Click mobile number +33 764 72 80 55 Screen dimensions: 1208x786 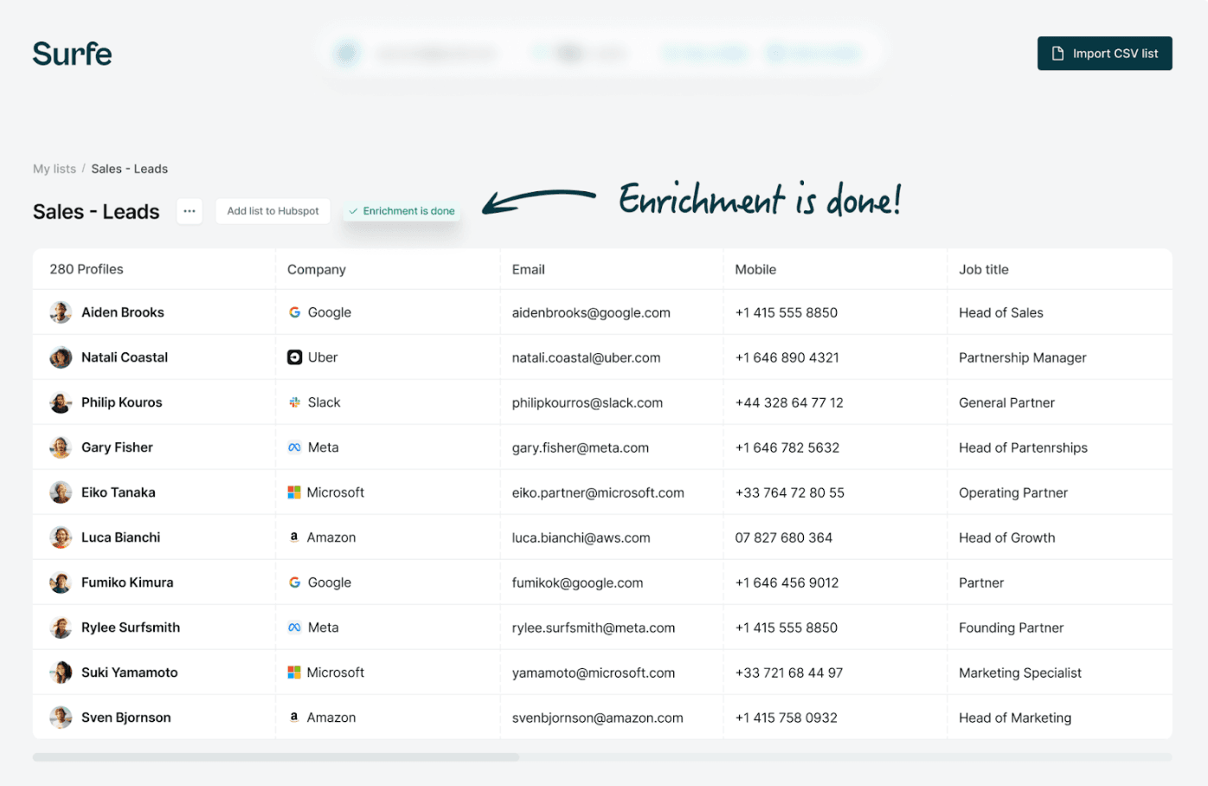coord(790,493)
